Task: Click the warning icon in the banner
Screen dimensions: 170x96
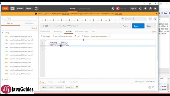Action: coord(36,14)
